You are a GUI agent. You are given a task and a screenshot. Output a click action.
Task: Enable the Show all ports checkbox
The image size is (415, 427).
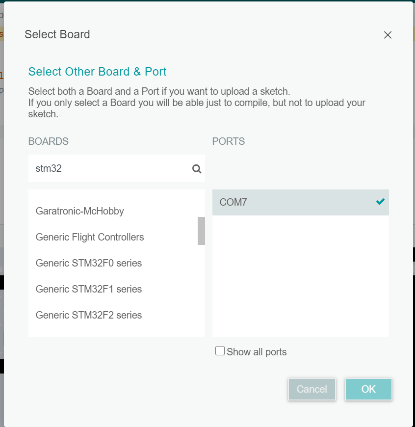[x=220, y=351]
